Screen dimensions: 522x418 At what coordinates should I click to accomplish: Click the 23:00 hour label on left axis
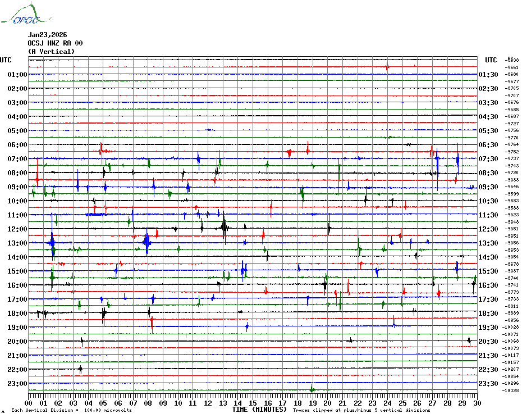17,384
